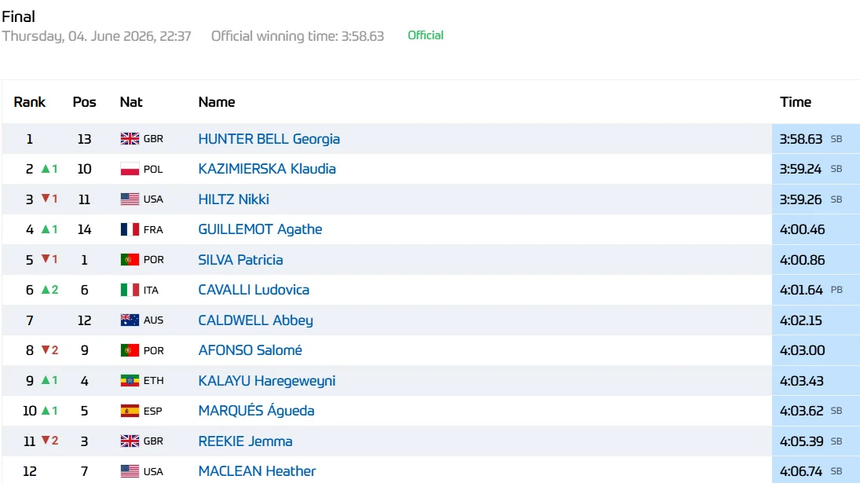This screenshot has height=483, width=860.
Task: Open CAVALLI Ludovica athlete link
Action: point(254,290)
